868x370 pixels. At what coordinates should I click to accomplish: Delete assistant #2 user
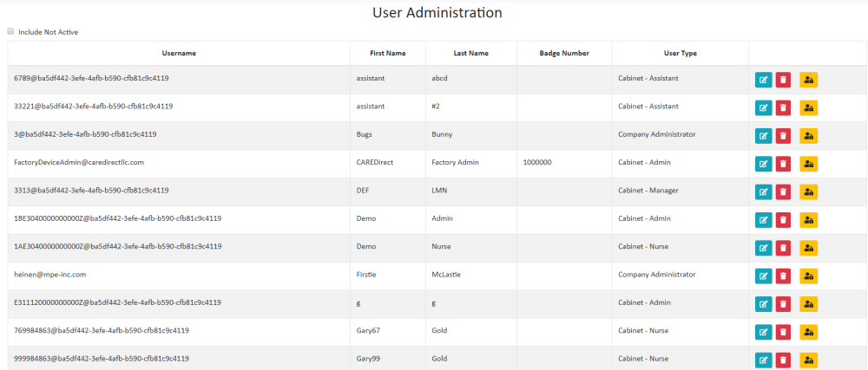[x=783, y=108]
